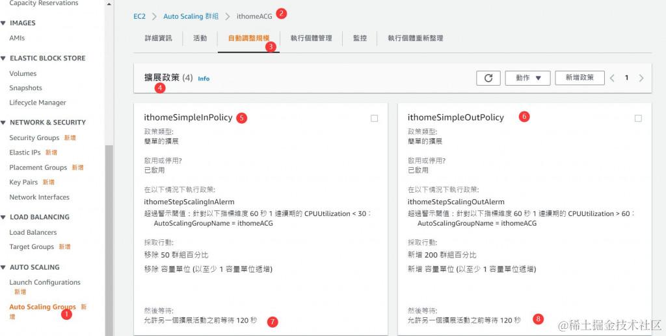The image size is (666, 336).
Task: Open Security Groups in the sidebar
Action: tap(34, 138)
